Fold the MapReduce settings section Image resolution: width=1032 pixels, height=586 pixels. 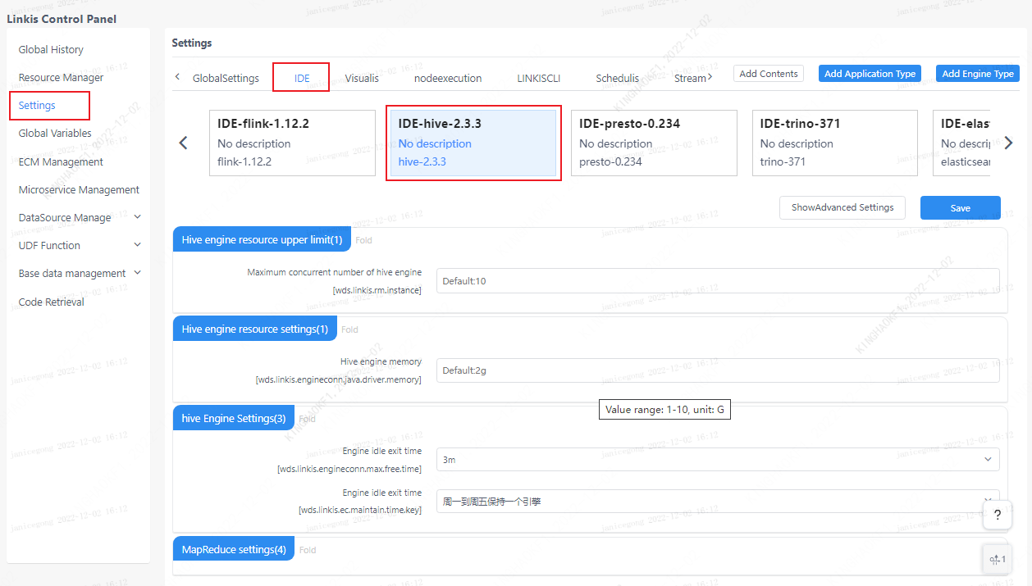click(308, 550)
